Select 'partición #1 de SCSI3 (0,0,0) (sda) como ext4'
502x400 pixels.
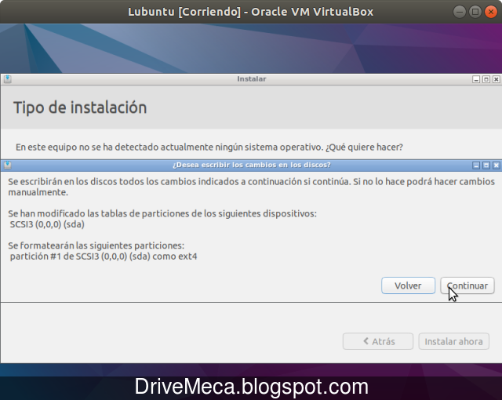tap(104, 256)
